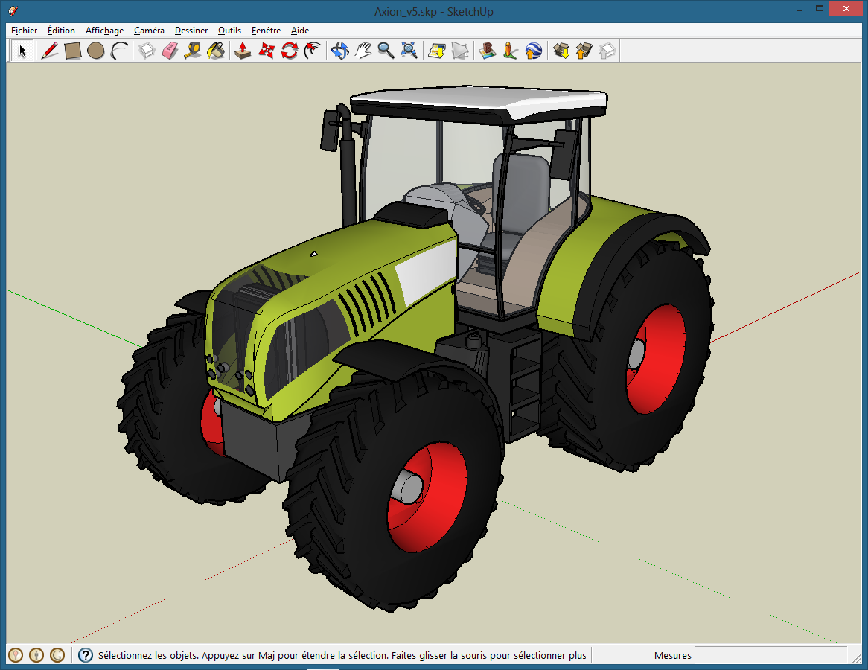Choose the Rectangle drawing tool
The image size is (868, 670).
click(72, 51)
